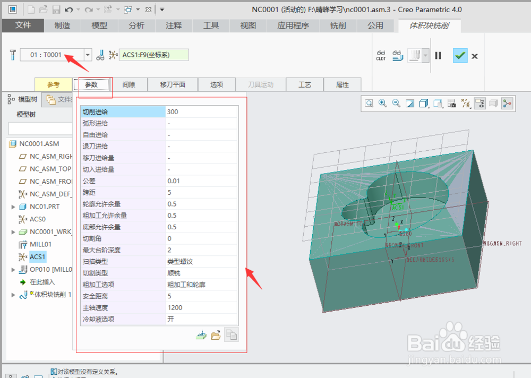Screen dimensions: 531x378
Task: Click the Repaint icon in graphics toolbar
Action: point(410,104)
